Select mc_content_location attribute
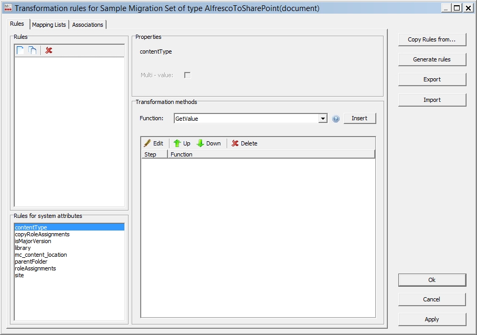 tap(69, 255)
